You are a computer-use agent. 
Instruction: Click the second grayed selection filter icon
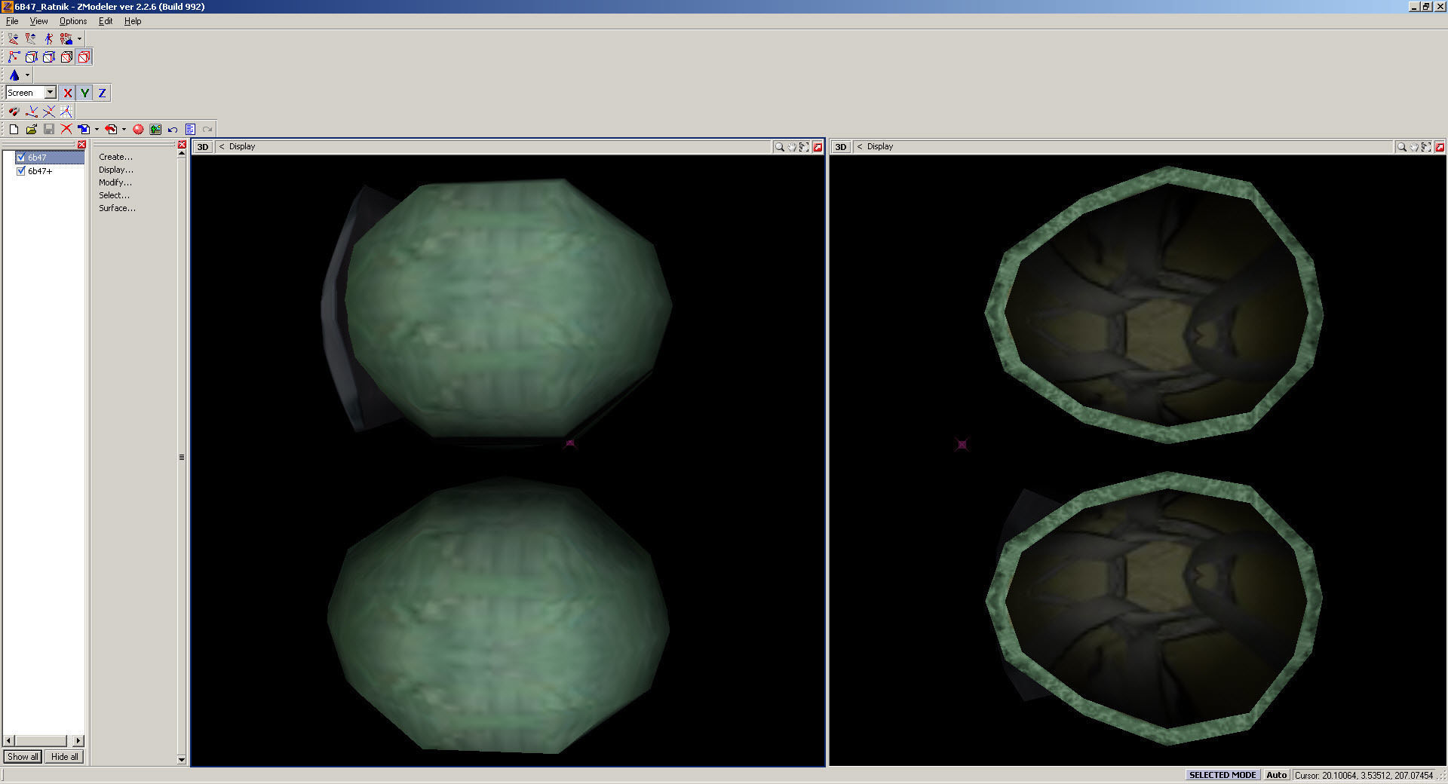(31, 38)
